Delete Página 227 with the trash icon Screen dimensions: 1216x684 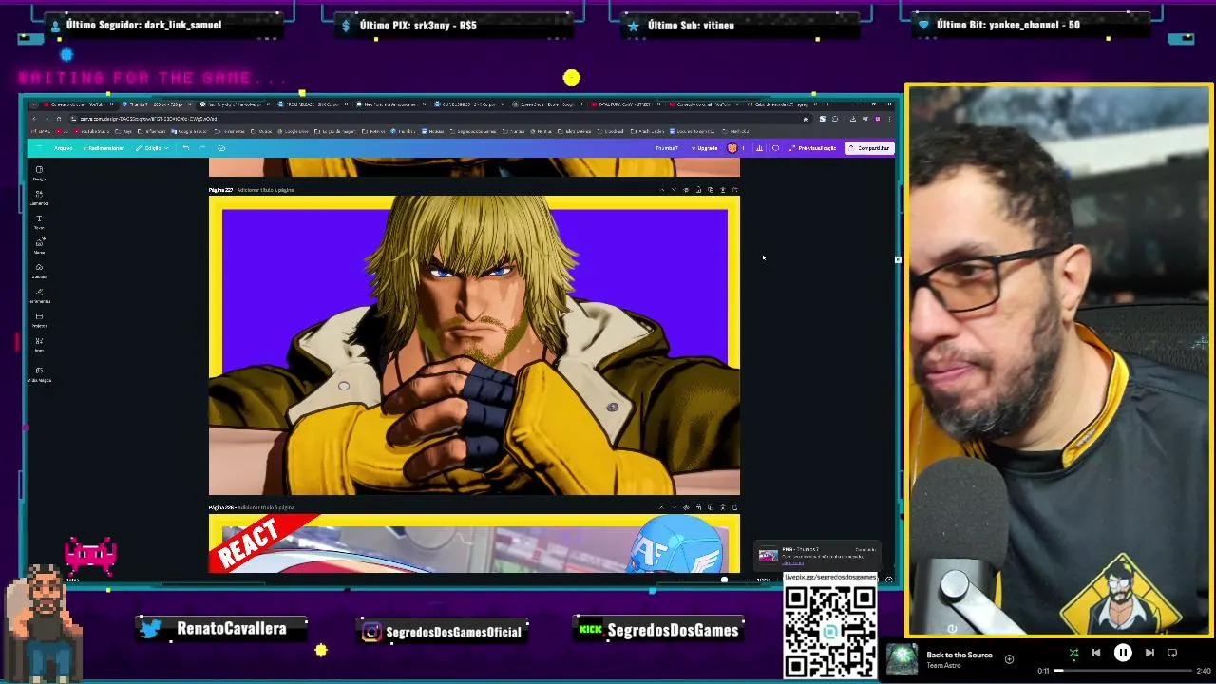(723, 190)
